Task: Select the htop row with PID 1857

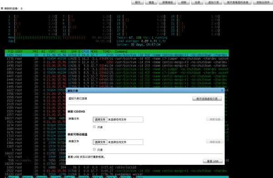Action: coord(116,69)
